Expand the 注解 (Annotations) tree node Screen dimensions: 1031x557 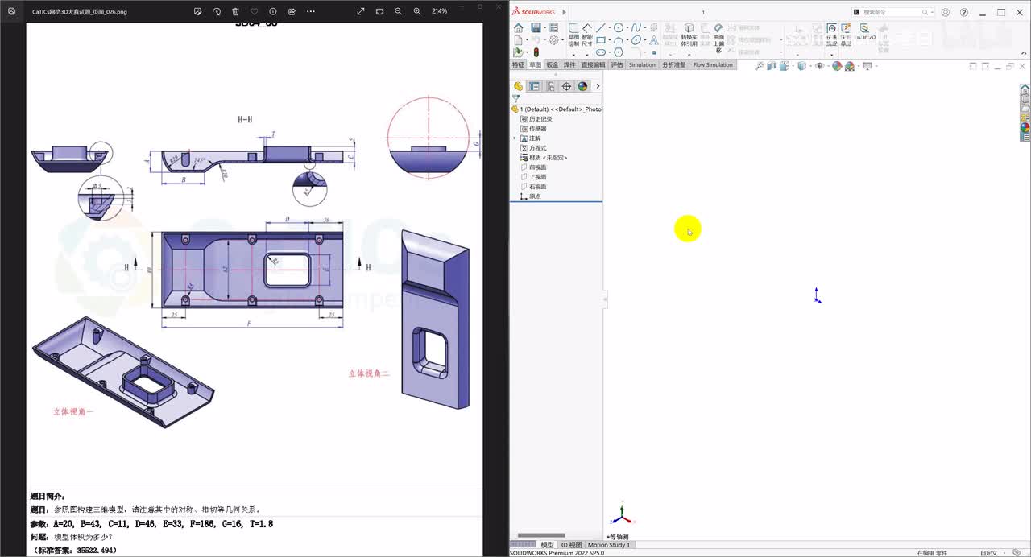[x=515, y=138]
